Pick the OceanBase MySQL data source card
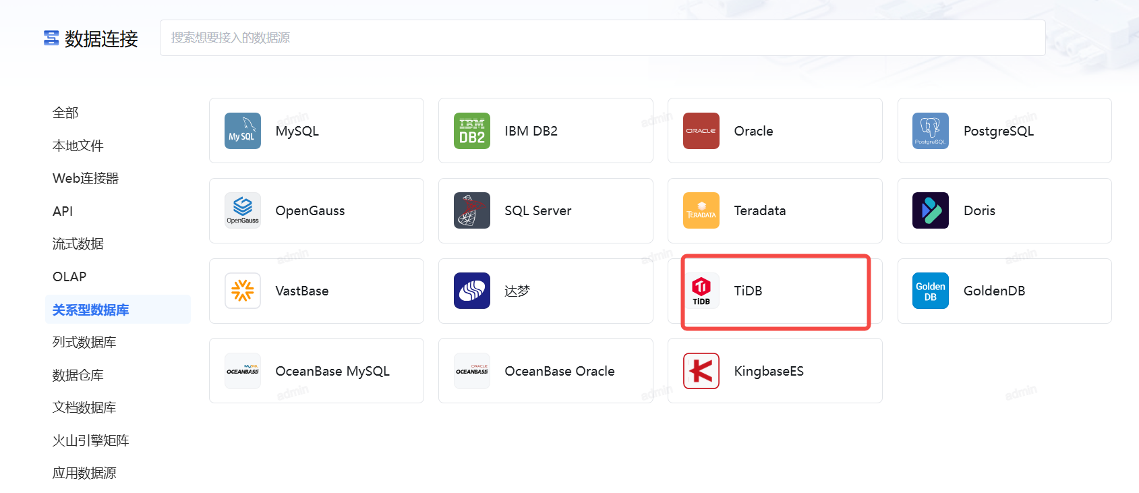1139x493 pixels. pyautogui.click(x=316, y=371)
